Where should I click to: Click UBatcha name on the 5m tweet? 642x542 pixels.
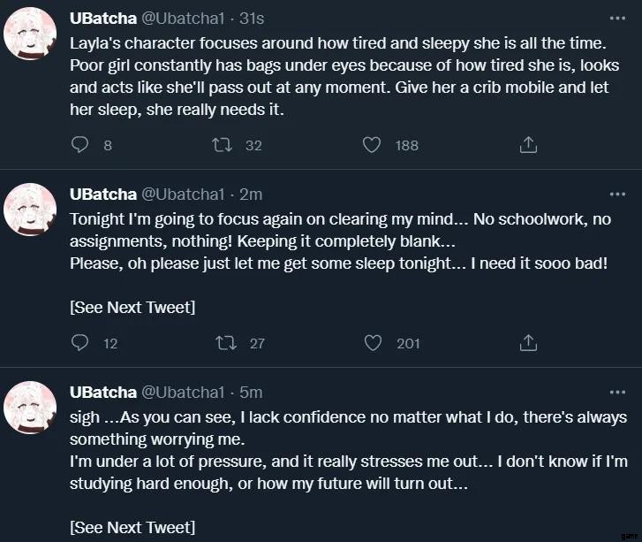pos(102,393)
